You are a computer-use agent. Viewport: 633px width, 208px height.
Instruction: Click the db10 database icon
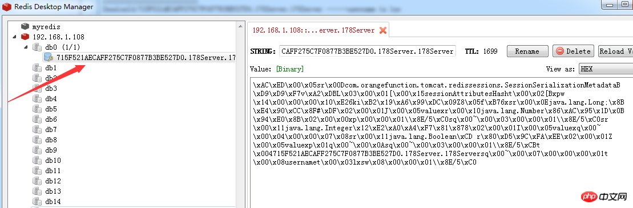[37, 161]
